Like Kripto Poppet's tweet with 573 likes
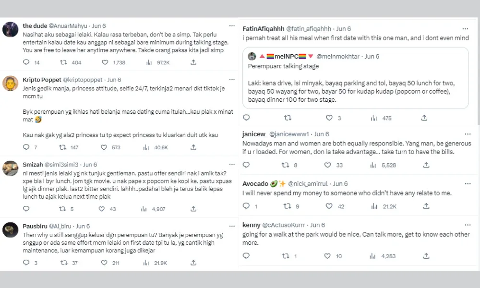The width and height of the screenshot is (480, 288). 105,147
